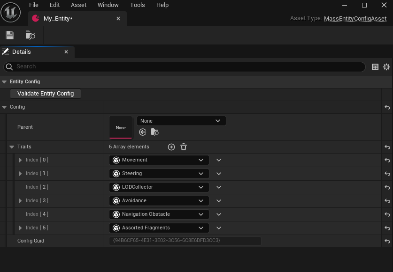Screen dimensions: 393x272
Task: Open the Help menu
Action: tap(162, 5)
